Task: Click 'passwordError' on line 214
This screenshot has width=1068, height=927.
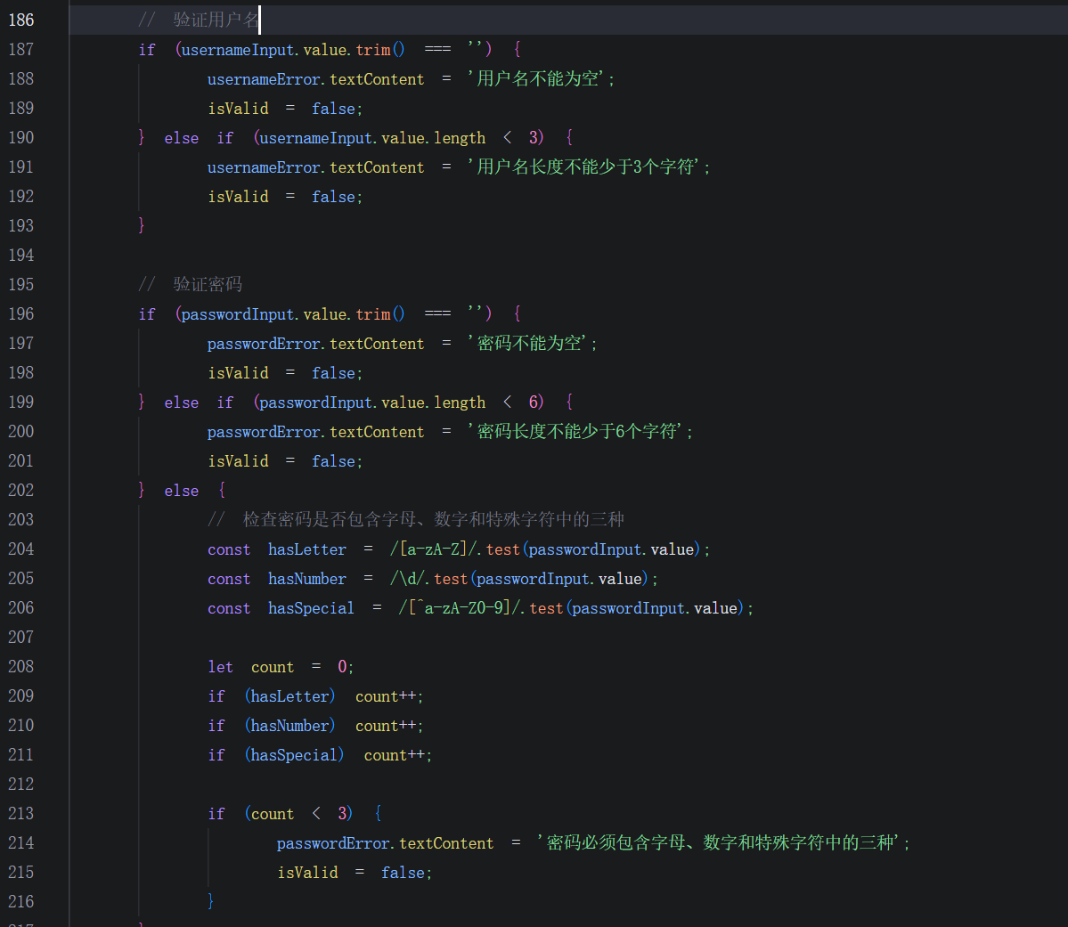Action: pos(334,843)
